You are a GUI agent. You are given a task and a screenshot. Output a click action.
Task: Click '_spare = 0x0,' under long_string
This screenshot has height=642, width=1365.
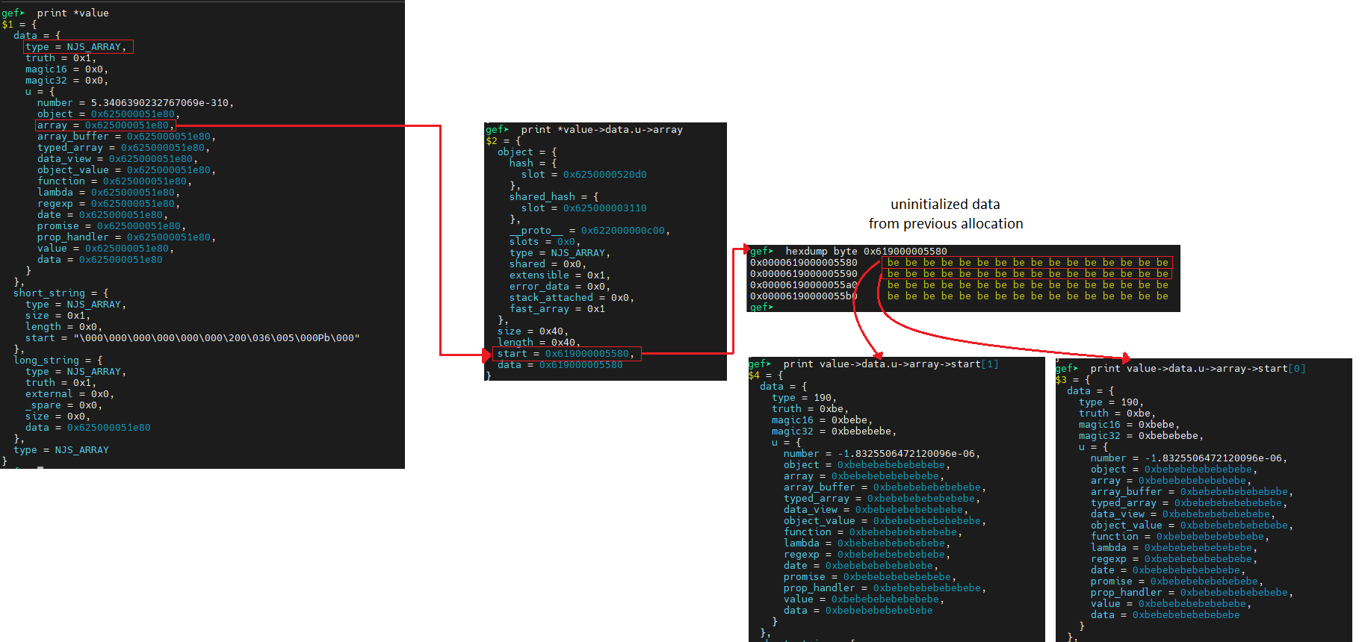[x=64, y=405]
